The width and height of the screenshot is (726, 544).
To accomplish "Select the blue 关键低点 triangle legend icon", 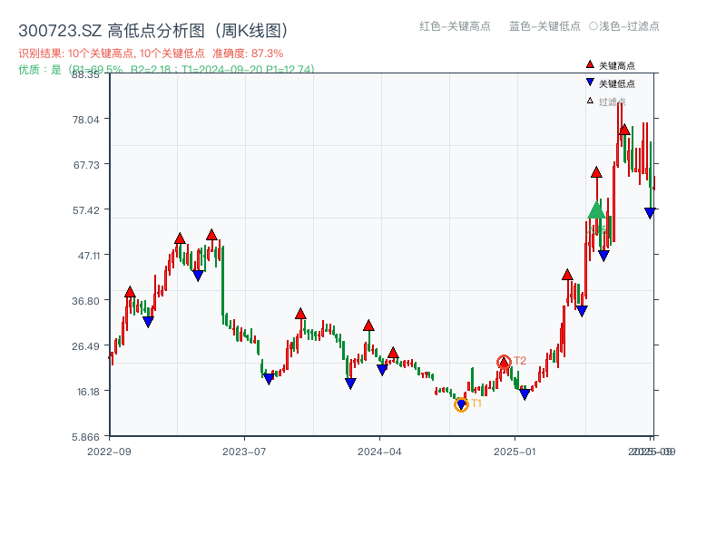I will point(588,80).
